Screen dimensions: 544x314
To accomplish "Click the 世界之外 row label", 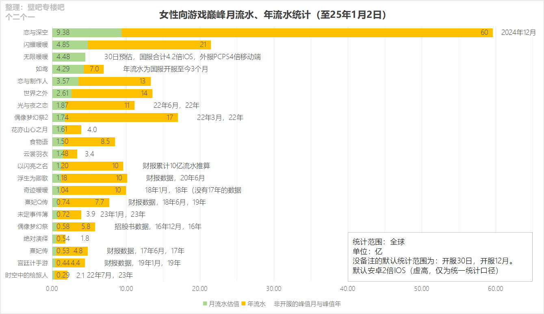I will pos(36,94).
